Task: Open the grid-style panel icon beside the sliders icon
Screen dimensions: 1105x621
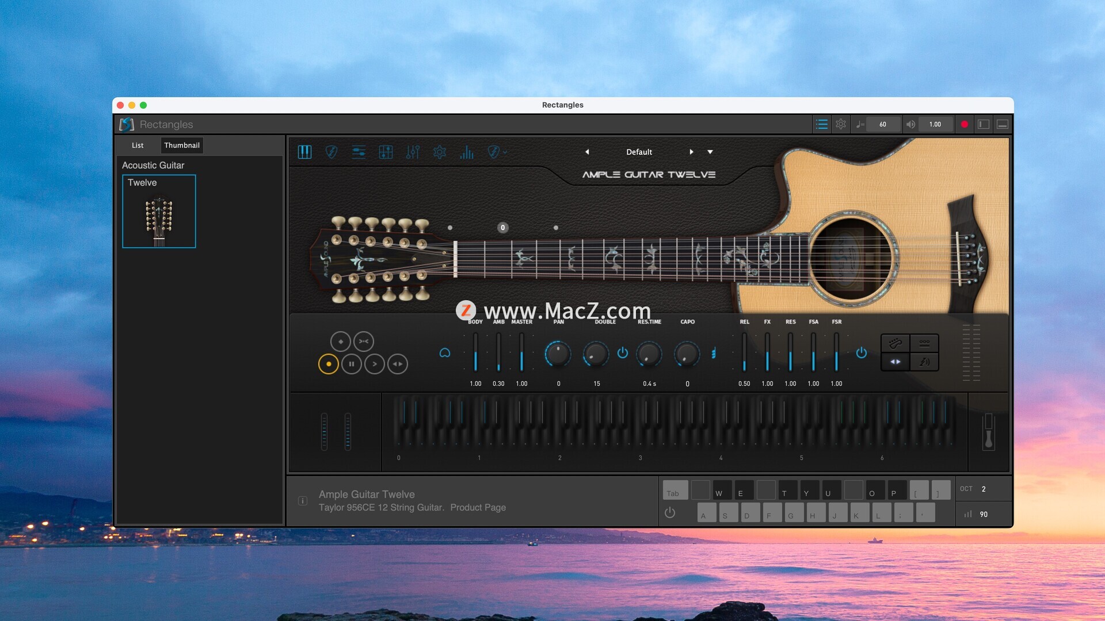Action: 386,152
